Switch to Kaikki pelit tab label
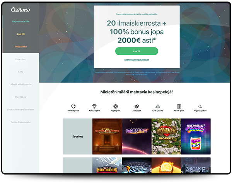This screenshot has width=232, height=183. [179, 111]
